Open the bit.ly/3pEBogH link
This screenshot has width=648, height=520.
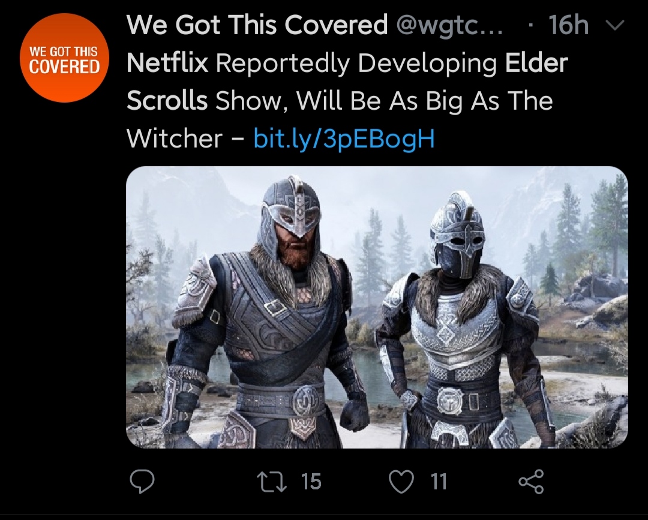click(344, 138)
